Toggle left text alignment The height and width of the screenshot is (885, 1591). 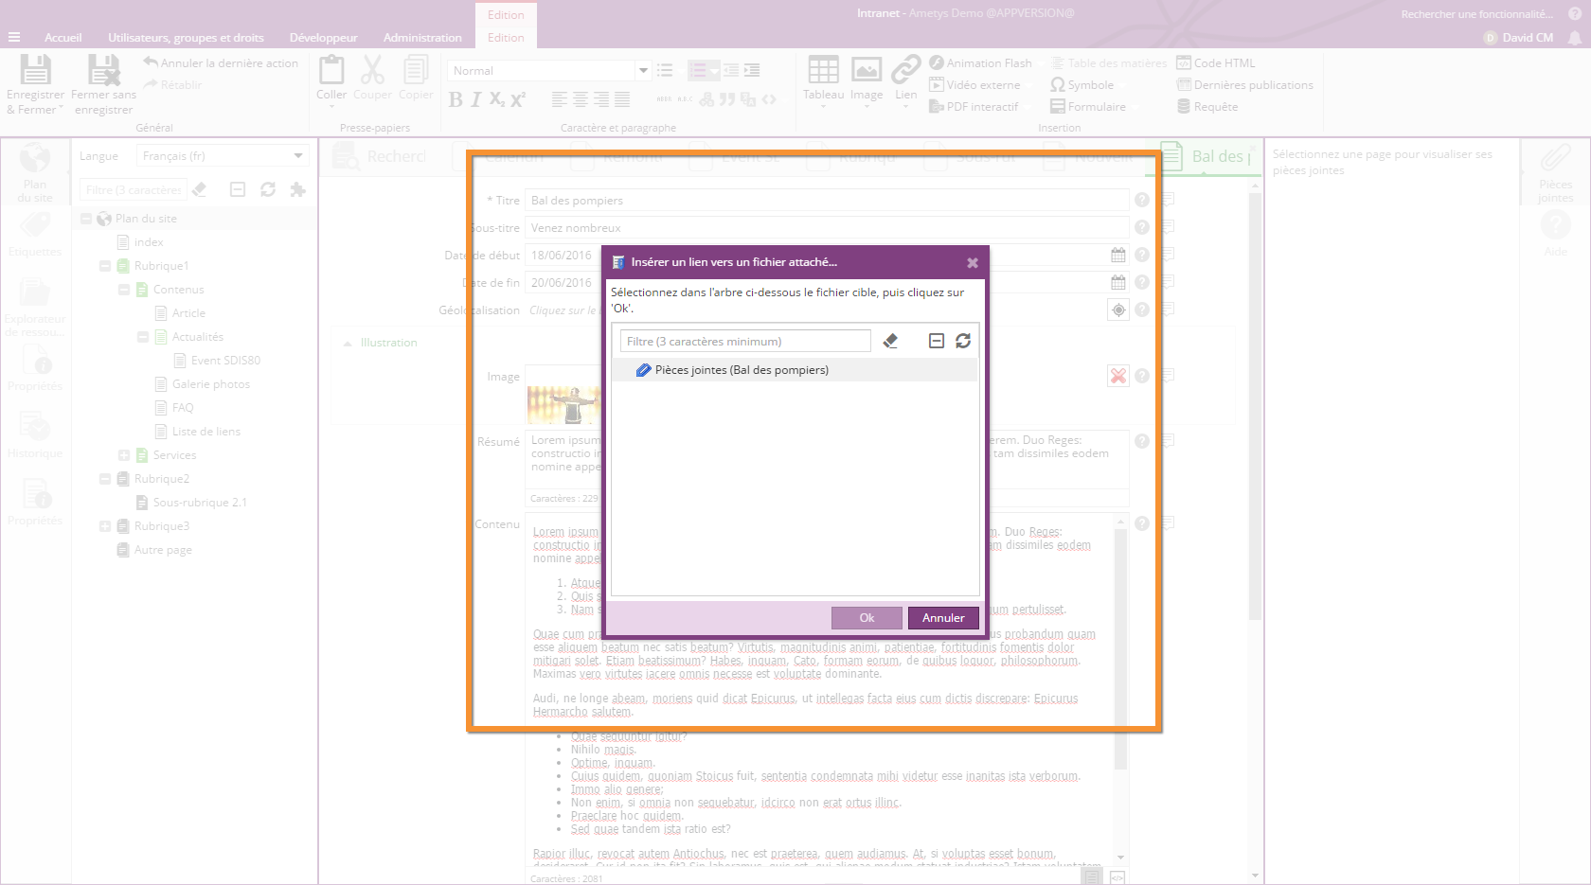[x=560, y=99]
